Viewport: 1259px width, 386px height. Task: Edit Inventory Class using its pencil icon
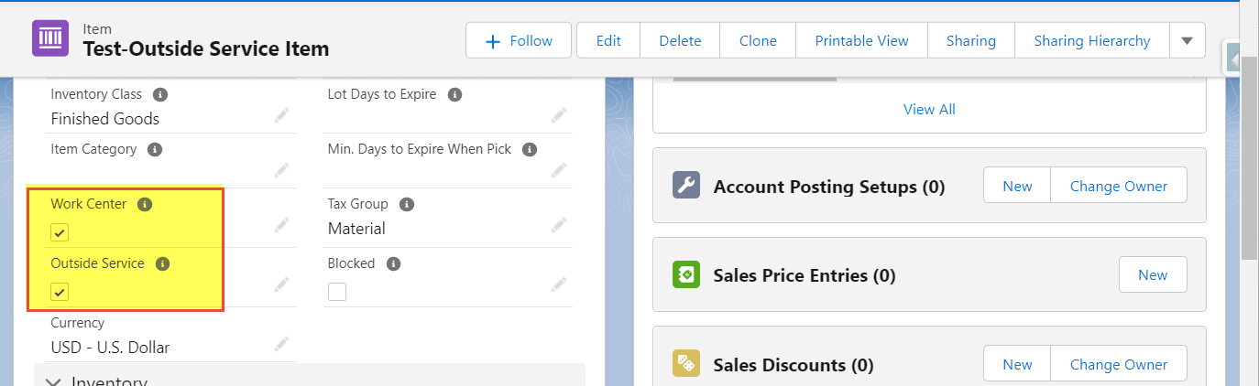[x=282, y=115]
